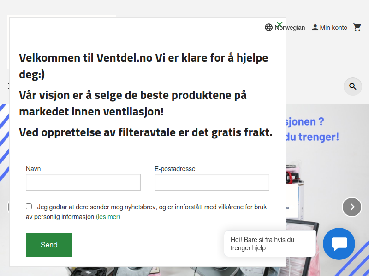This screenshot has width=369, height=276.
Task: Click the person account icon
Action: [x=315, y=28]
